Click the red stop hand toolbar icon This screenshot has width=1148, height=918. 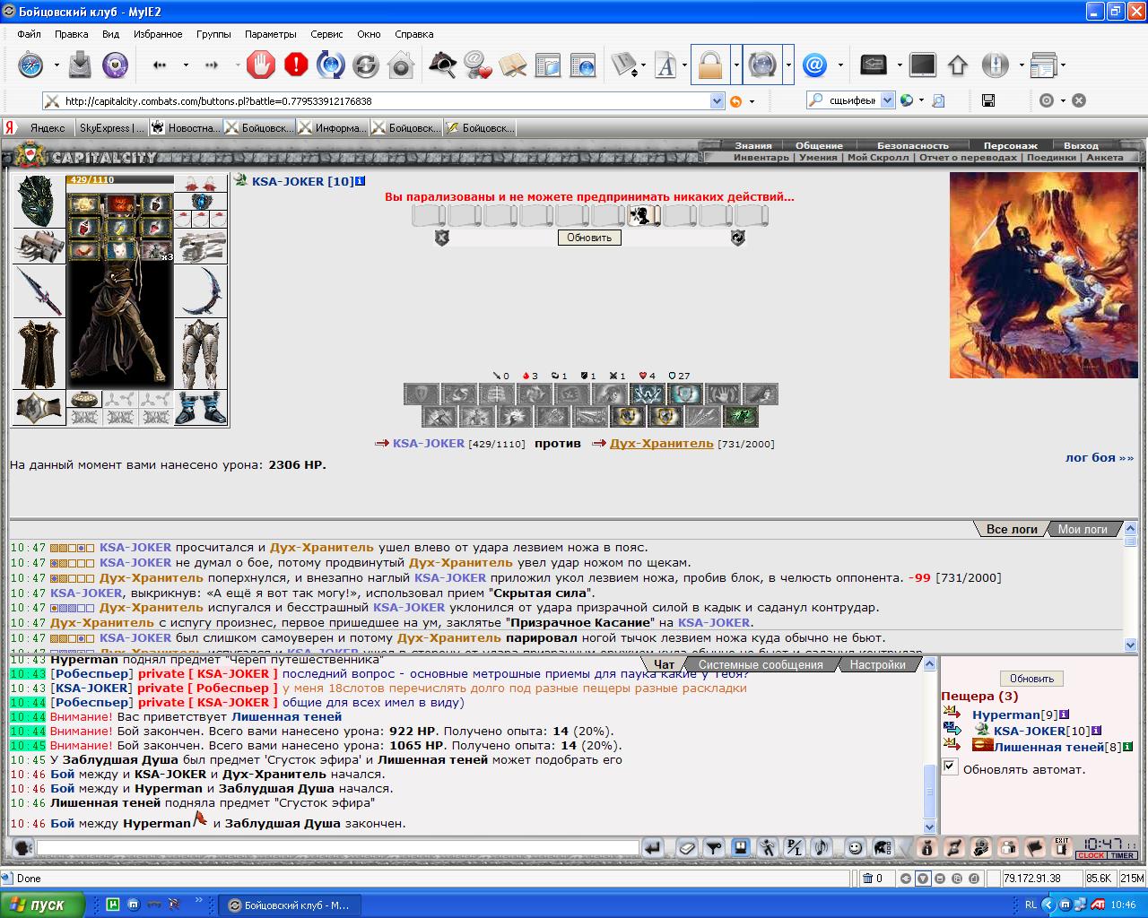(x=261, y=65)
